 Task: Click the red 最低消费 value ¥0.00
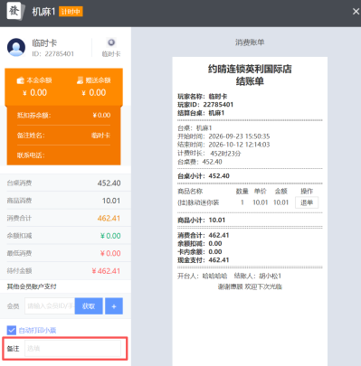click(x=110, y=253)
